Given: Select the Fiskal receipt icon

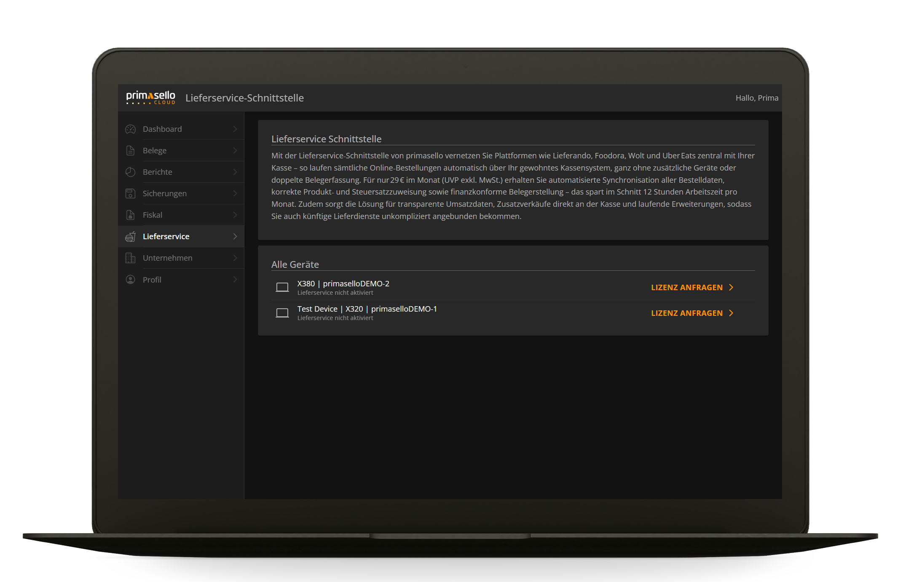Looking at the screenshot, I should tap(130, 215).
